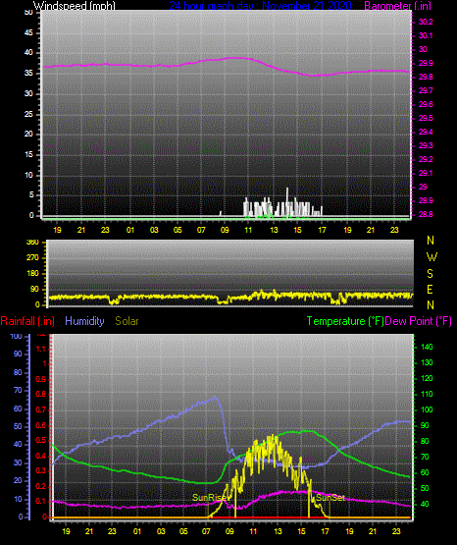
Task: Select the 30.2 value on barometer axis
Action: (426, 22)
